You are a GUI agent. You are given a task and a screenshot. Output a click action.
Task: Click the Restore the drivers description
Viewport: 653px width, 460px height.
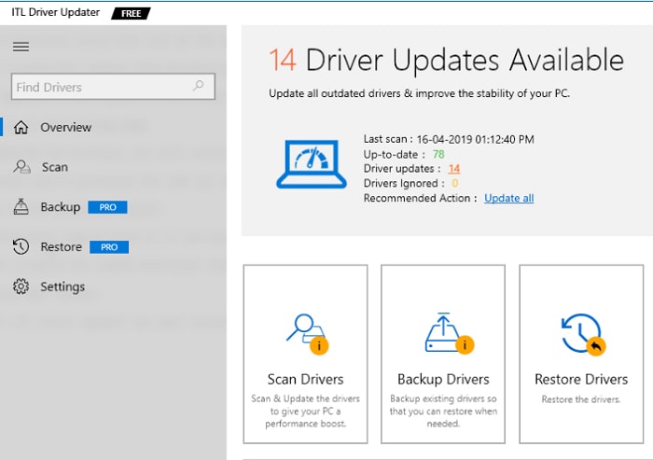(x=581, y=399)
